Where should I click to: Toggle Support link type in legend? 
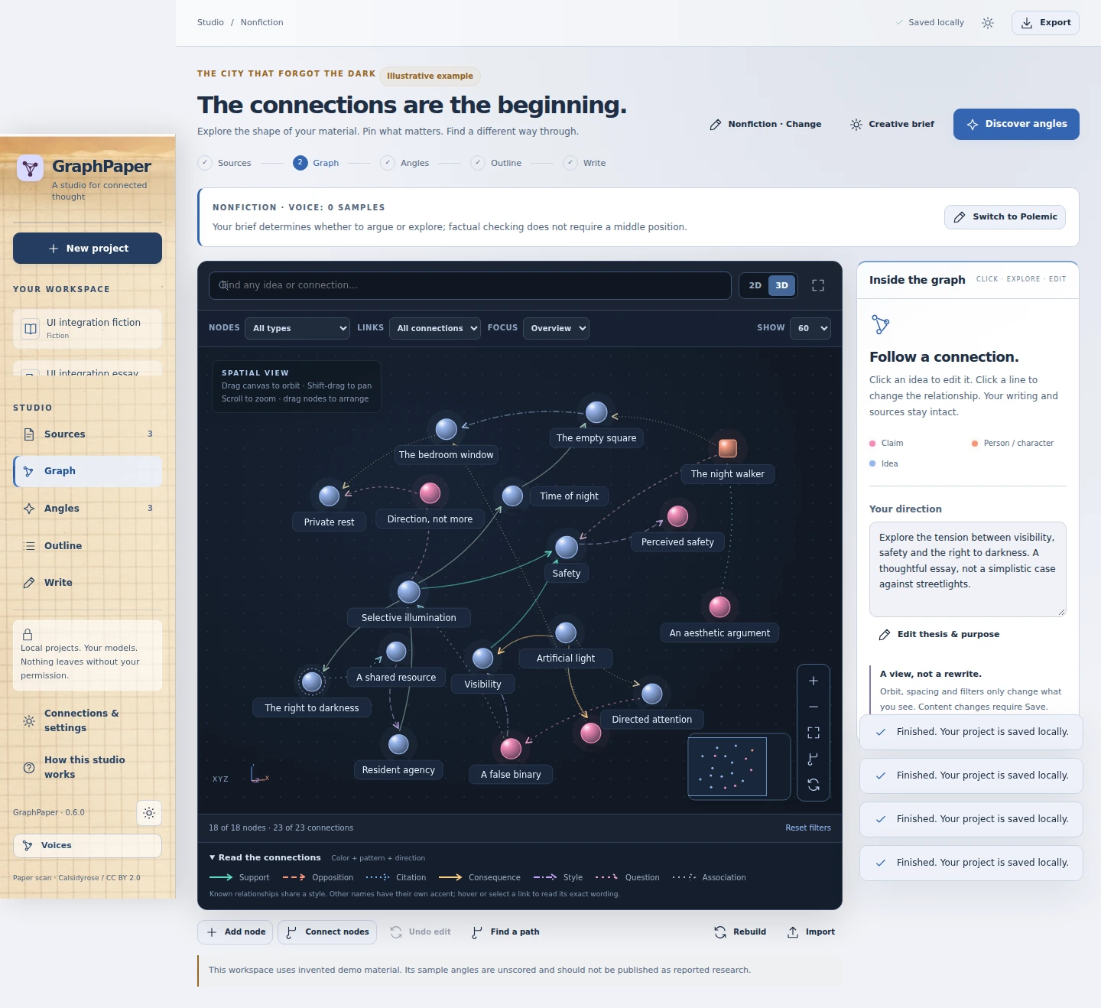pos(239,877)
